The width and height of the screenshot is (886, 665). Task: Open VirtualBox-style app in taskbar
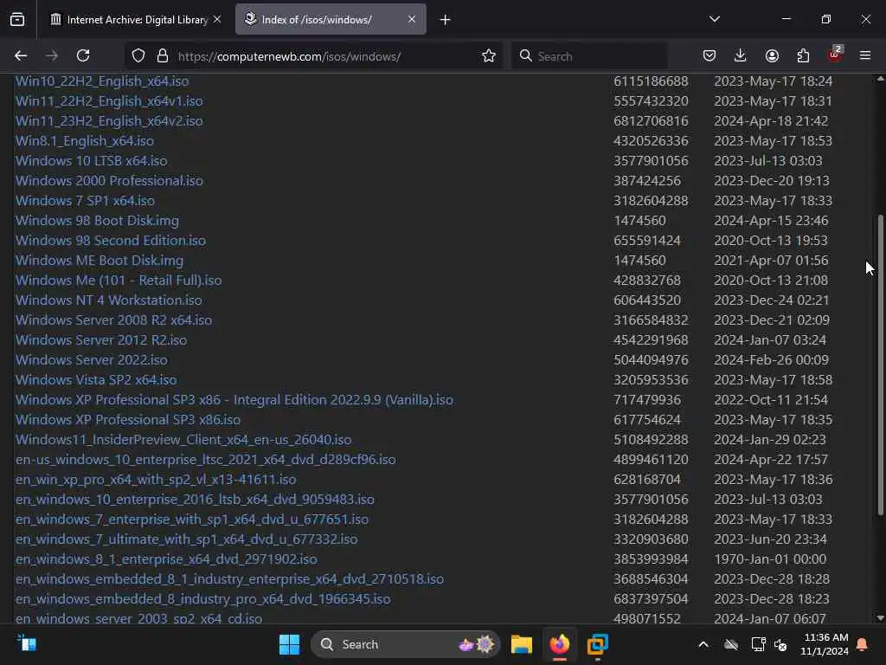point(597,644)
